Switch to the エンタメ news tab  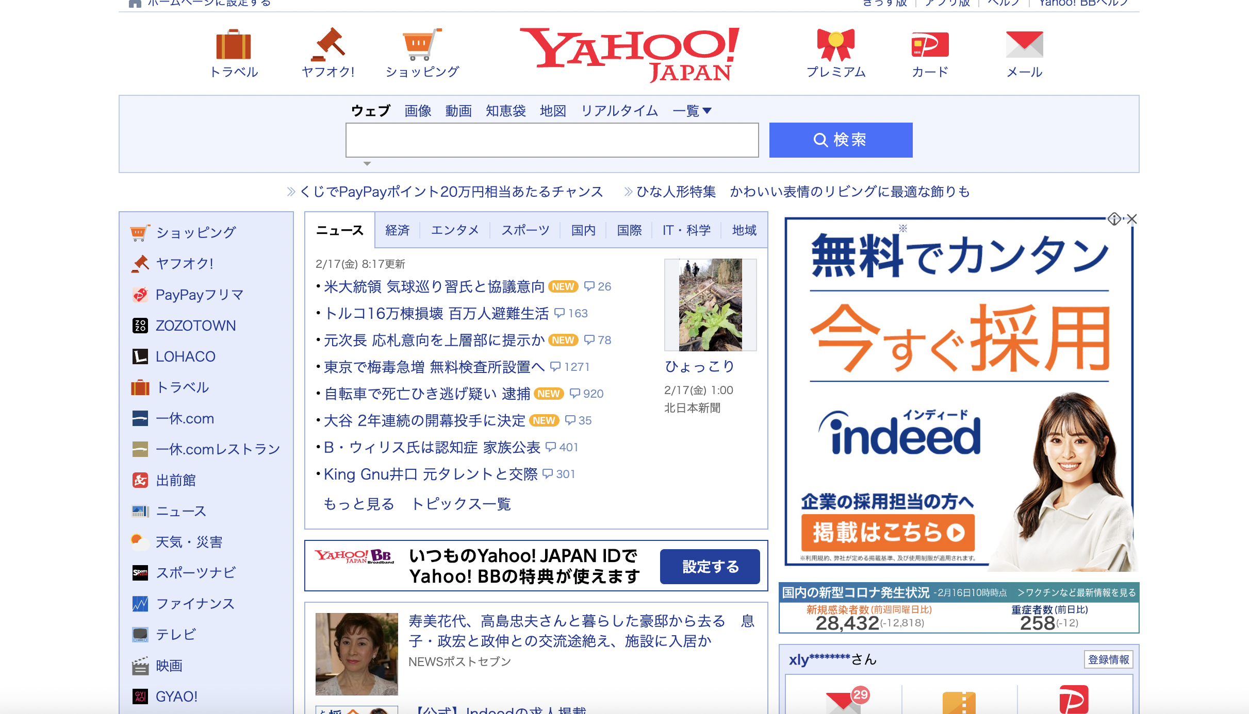[455, 230]
